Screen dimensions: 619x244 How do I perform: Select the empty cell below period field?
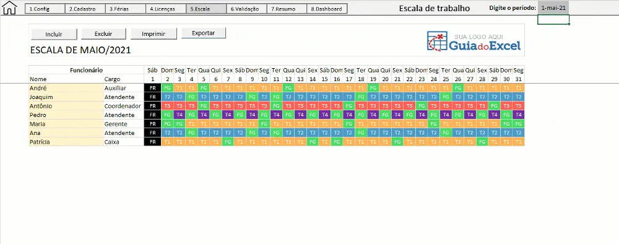coord(553,19)
